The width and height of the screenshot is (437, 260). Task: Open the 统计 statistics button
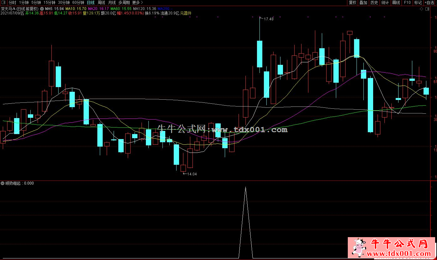coord(385,3)
